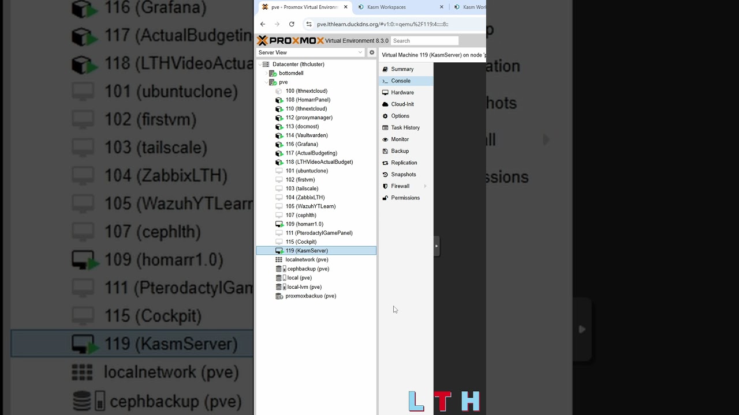The width and height of the screenshot is (739, 415).
Task: Close the Kasm Workspaces browser tab
Action: tap(442, 7)
